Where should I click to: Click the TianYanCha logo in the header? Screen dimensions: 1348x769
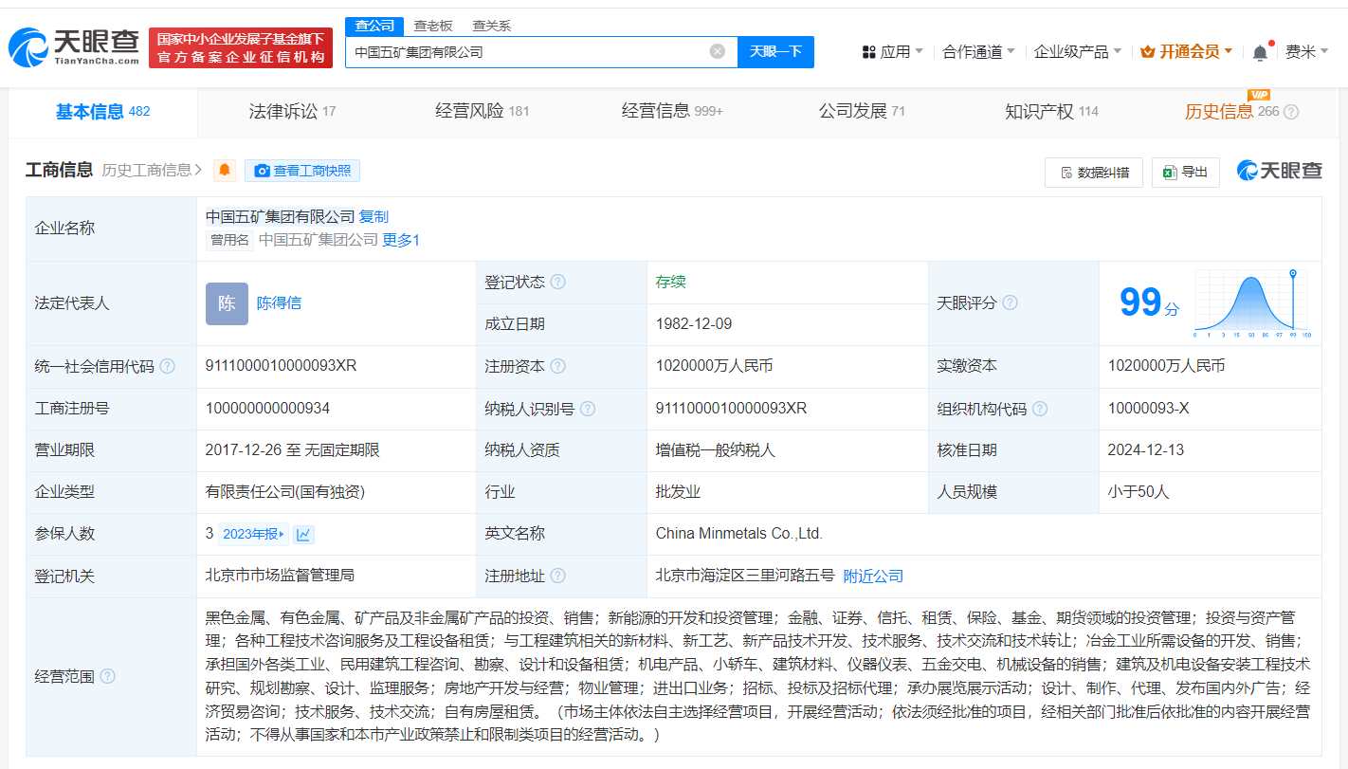[74, 47]
